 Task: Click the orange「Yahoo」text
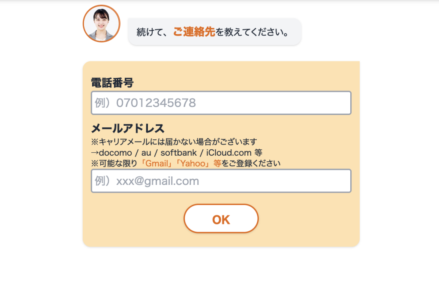point(194,163)
